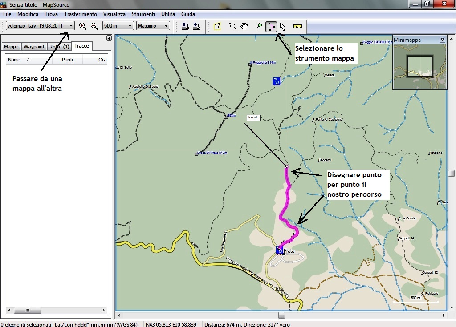Screen dimensions: 456x327
Task: Open the Trova menu
Action: click(x=51, y=14)
